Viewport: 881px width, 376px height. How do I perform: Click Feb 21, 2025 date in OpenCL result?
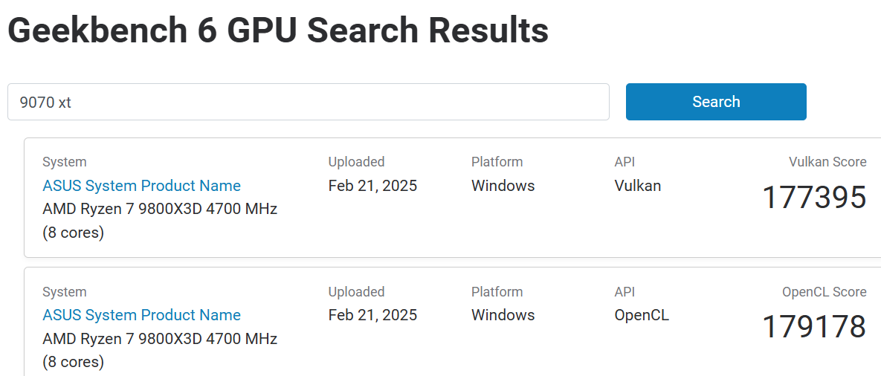coord(372,315)
